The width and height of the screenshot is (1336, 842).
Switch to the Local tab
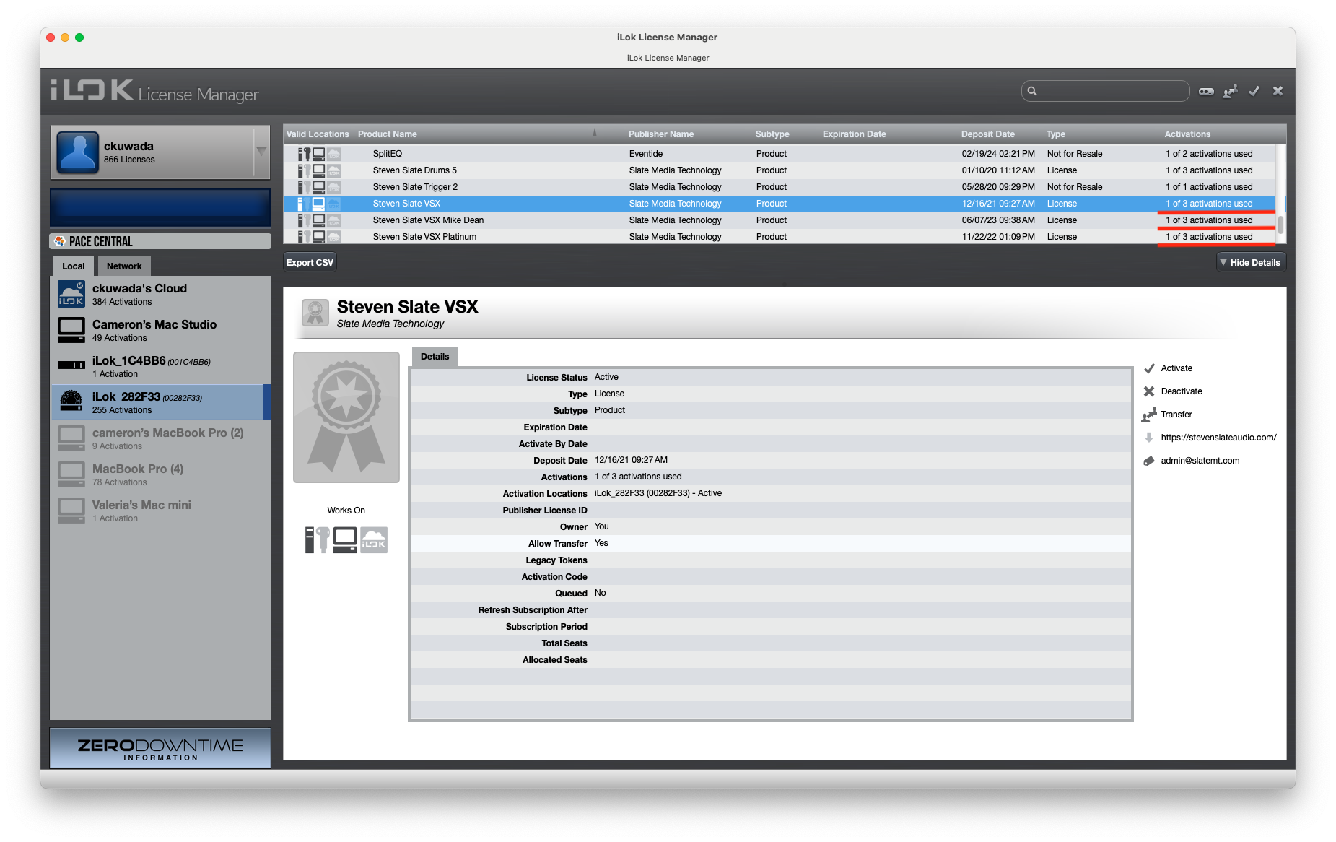tap(74, 266)
